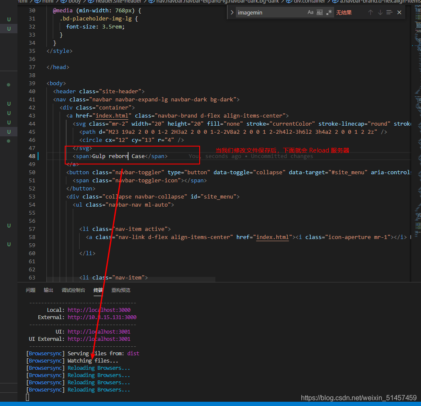Click the navbar-toggler-icon span line
The height and width of the screenshot is (406, 421).
coord(140,180)
